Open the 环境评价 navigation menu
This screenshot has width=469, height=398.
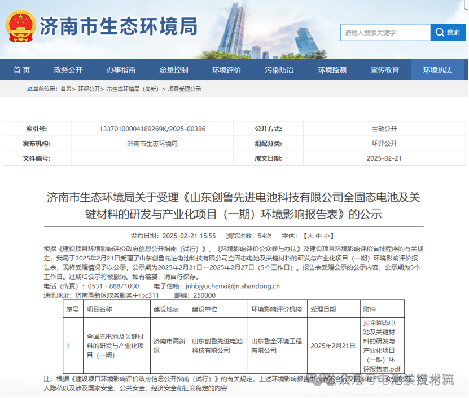226,70
